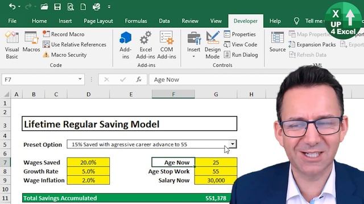Viewport: 364px width, 204px height.
Task: Select column G header
Action: pyautogui.click(x=216, y=95)
